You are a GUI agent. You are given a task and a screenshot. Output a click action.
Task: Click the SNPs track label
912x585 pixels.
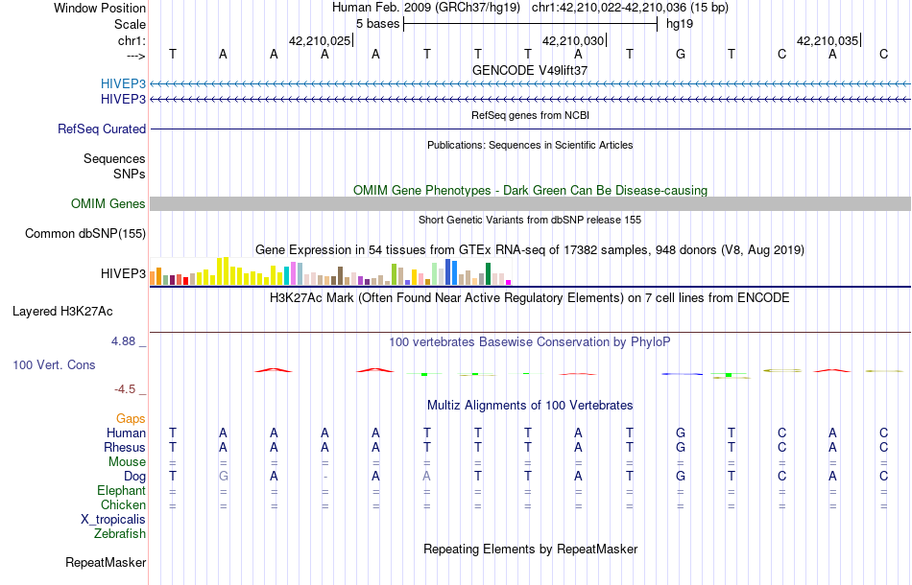130,174
